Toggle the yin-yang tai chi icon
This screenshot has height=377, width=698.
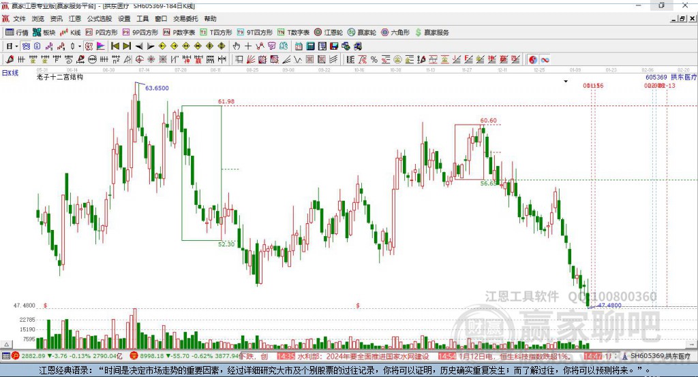pos(533,60)
